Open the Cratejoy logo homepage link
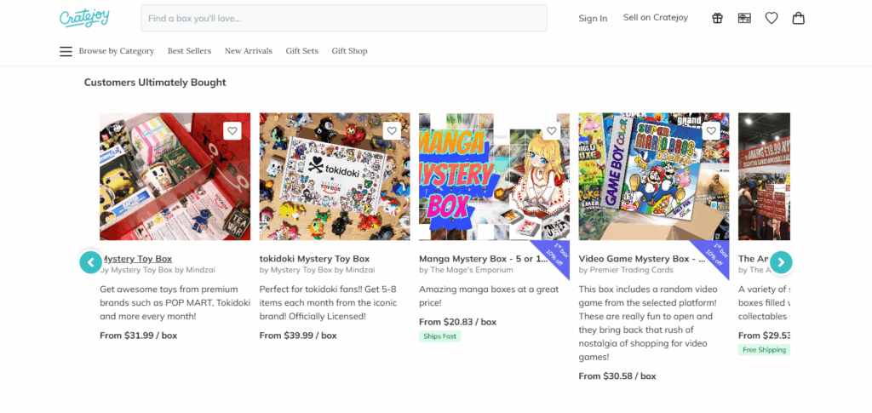 84,18
